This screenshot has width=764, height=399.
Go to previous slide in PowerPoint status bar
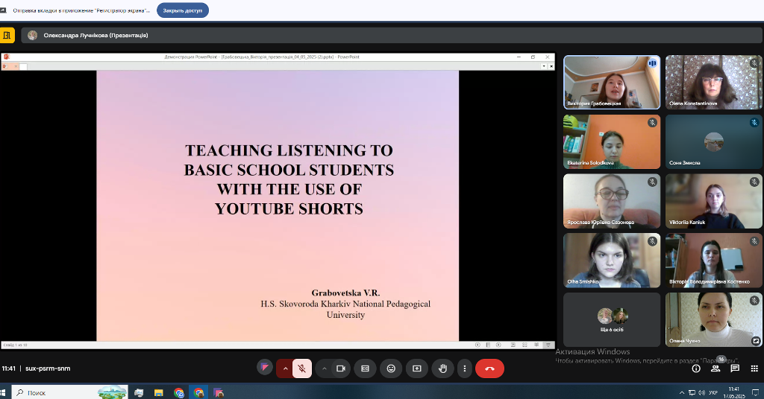point(477,345)
